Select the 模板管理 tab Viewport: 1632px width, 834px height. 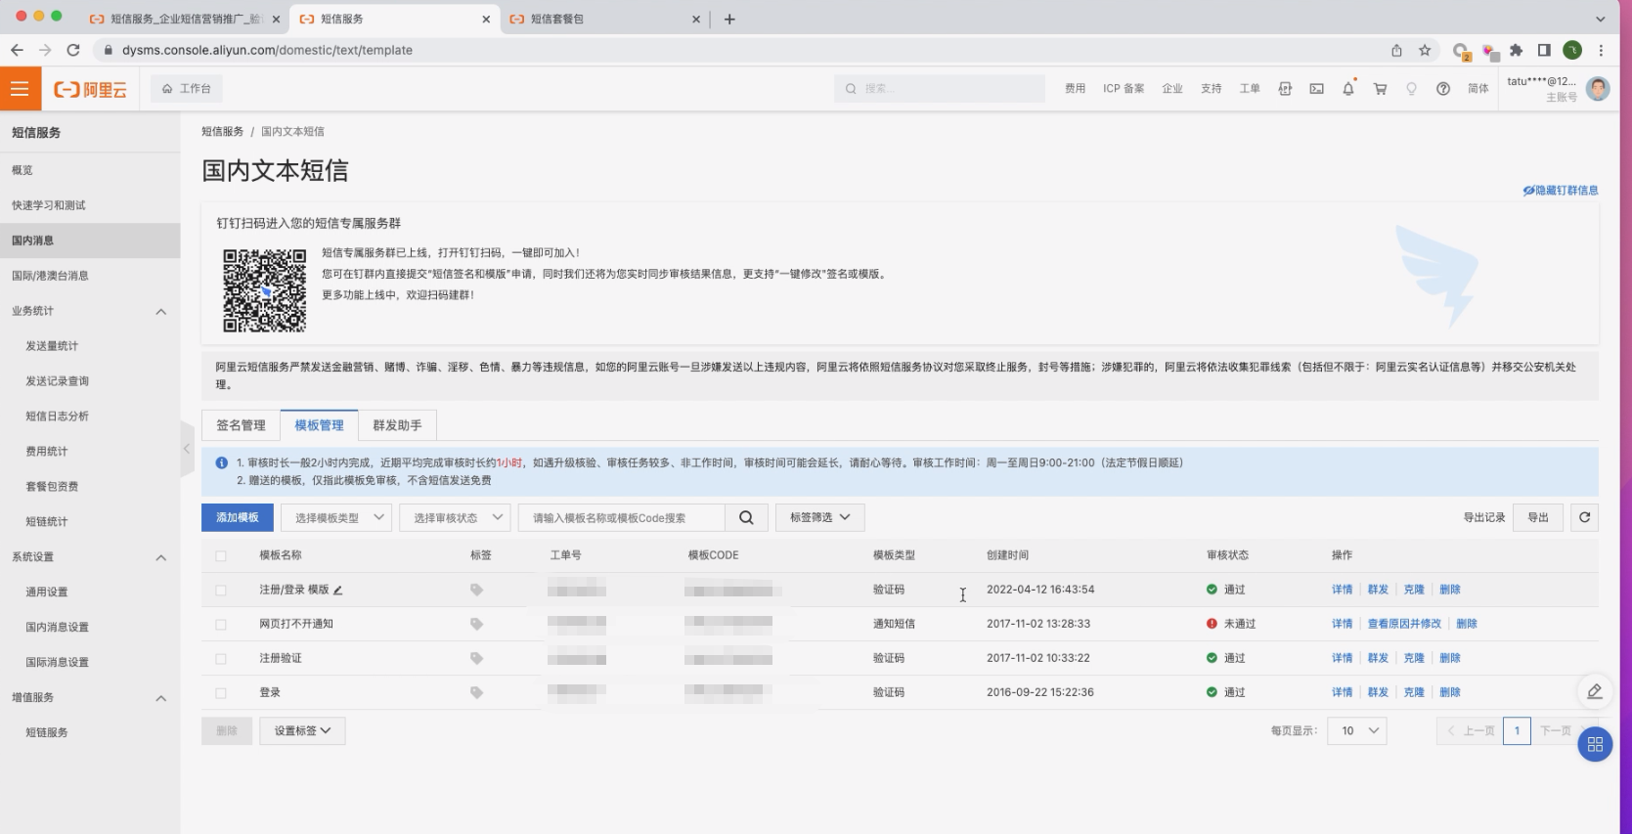(x=319, y=425)
